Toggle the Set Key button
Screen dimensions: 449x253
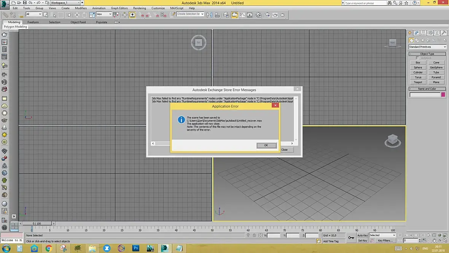pos(362,241)
